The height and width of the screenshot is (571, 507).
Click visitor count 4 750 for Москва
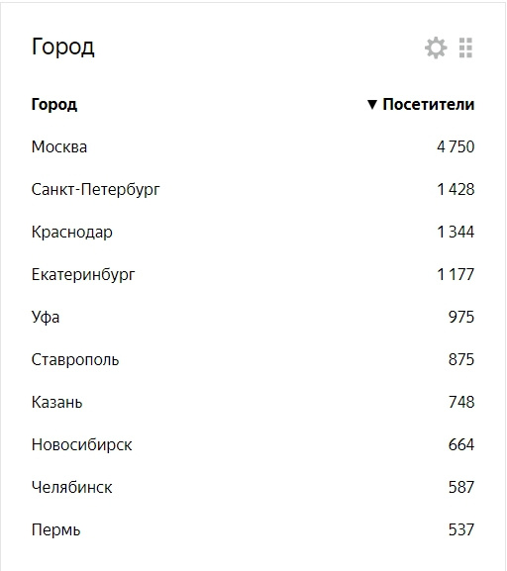coord(456,146)
